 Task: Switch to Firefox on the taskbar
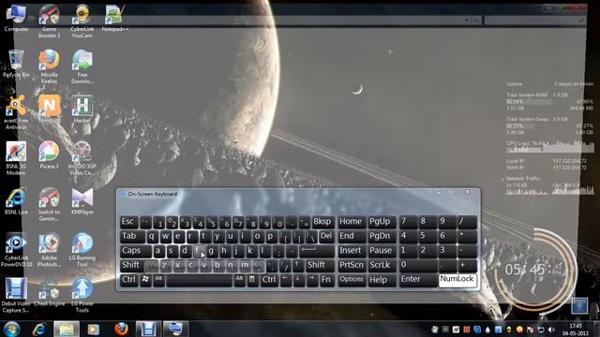pos(121,329)
